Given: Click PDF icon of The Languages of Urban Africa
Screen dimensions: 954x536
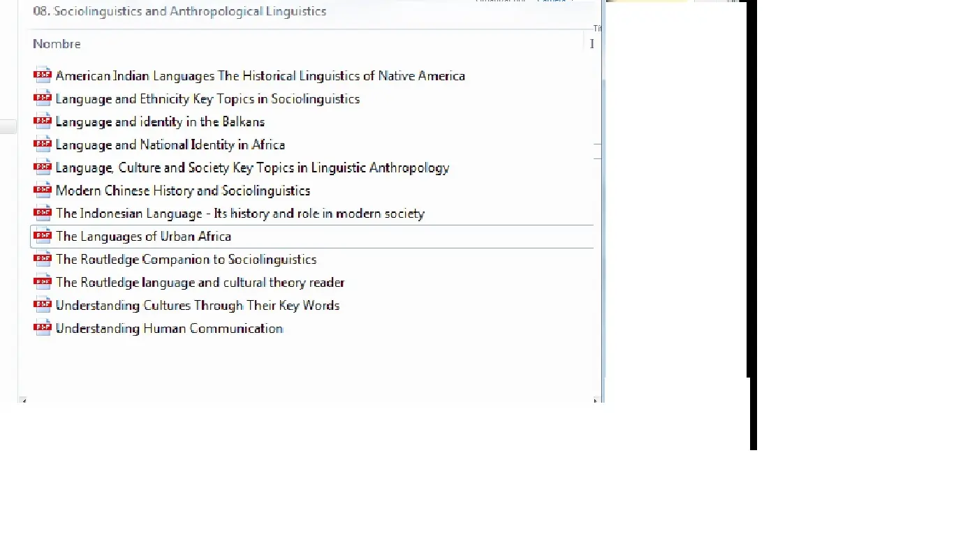Looking at the screenshot, I should coord(43,237).
